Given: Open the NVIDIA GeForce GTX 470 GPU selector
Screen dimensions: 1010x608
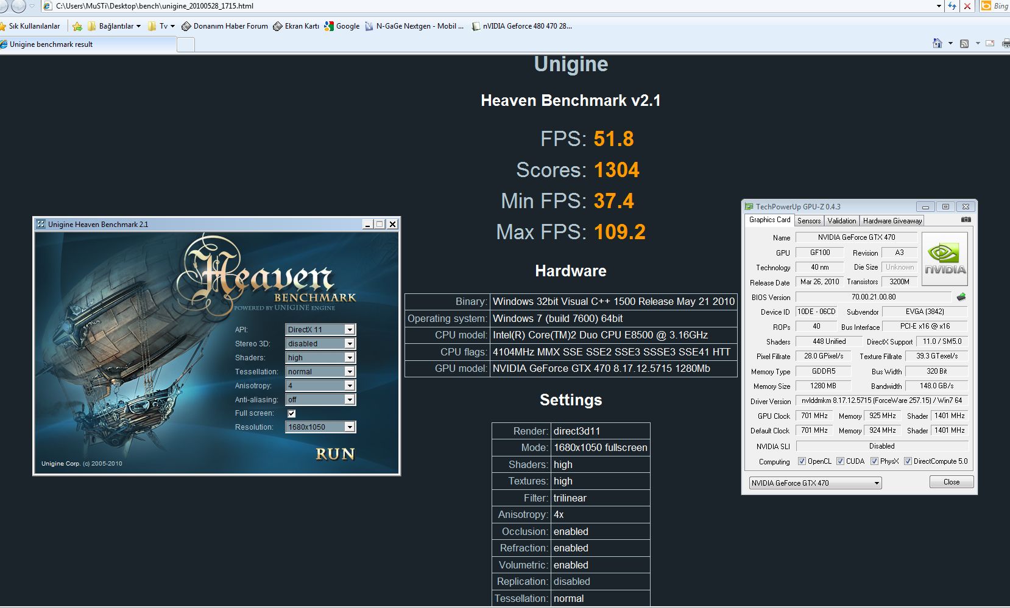Looking at the screenshot, I should [815, 483].
